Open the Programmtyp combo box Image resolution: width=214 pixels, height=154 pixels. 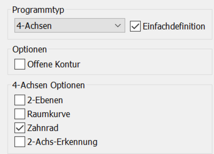[69, 26]
